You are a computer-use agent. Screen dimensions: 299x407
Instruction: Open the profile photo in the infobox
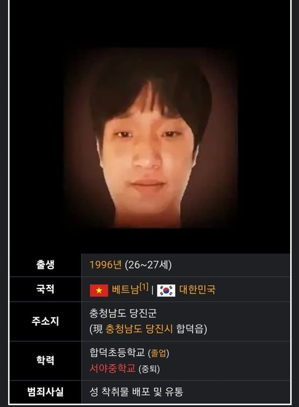pyautogui.click(x=150, y=138)
